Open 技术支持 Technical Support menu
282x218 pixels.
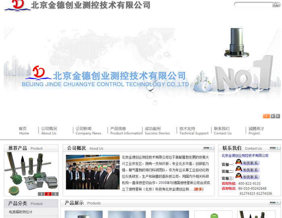194,131
